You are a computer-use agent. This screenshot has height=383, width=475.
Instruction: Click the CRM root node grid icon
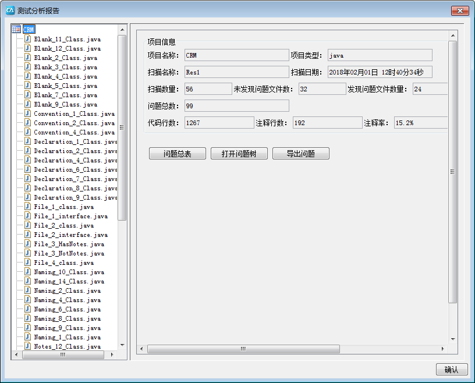pos(16,29)
